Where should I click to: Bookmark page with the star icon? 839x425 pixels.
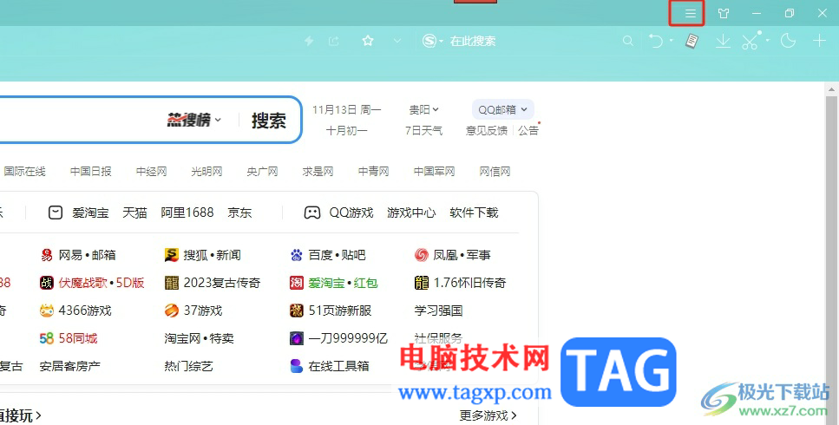(x=368, y=41)
